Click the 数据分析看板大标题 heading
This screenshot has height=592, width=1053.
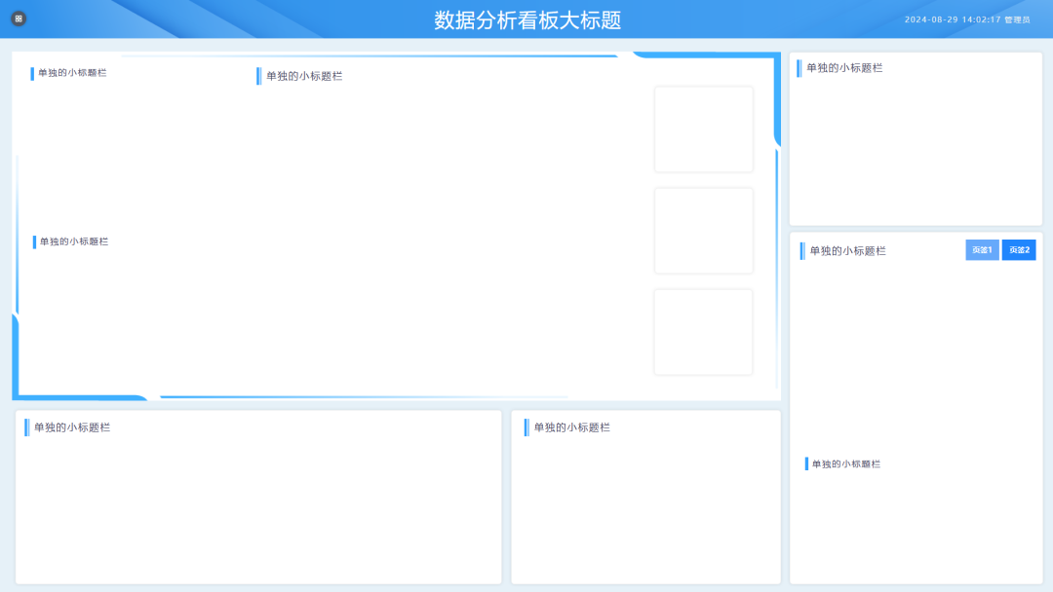point(527,20)
